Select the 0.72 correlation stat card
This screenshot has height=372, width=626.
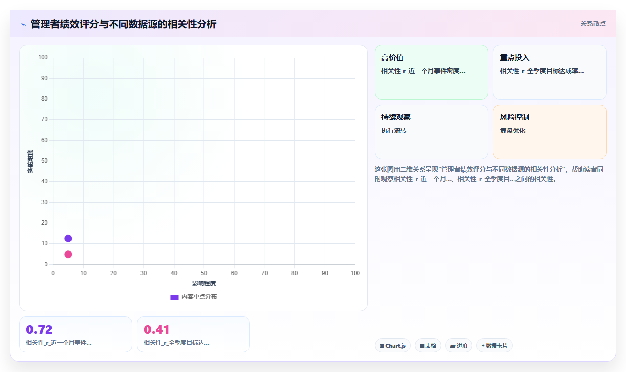point(75,334)
